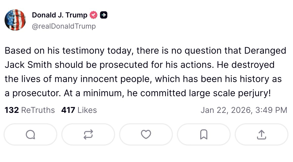Viewport: 293px width, 162px height.
Task: Open the flag-painted profile avatar
Action: pos(15,20)
